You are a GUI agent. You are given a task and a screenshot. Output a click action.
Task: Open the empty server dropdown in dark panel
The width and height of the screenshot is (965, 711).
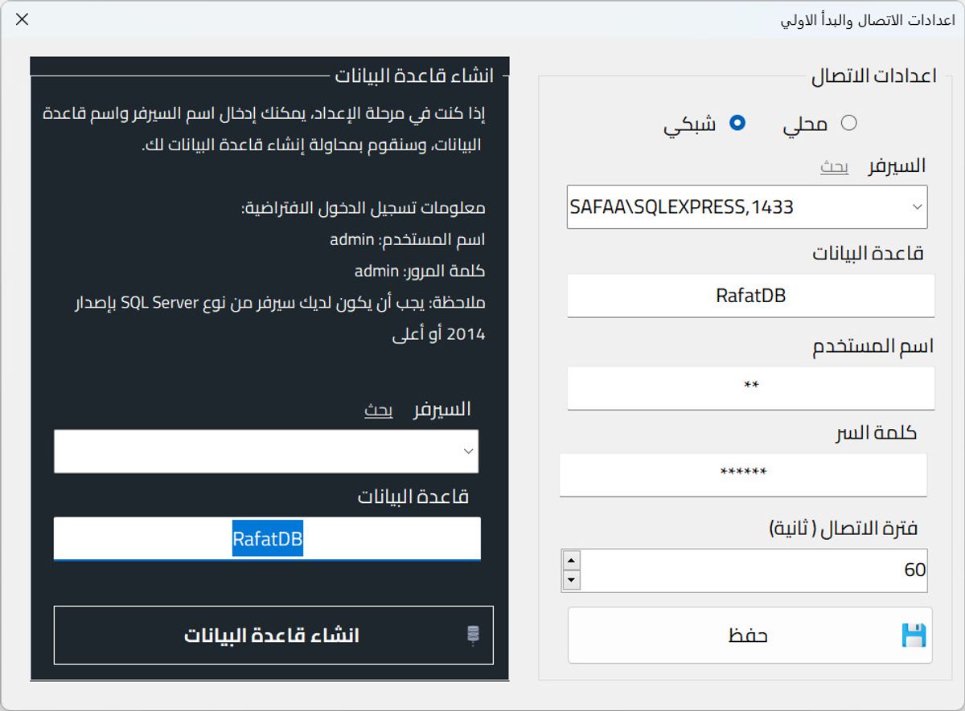(468, 452)
